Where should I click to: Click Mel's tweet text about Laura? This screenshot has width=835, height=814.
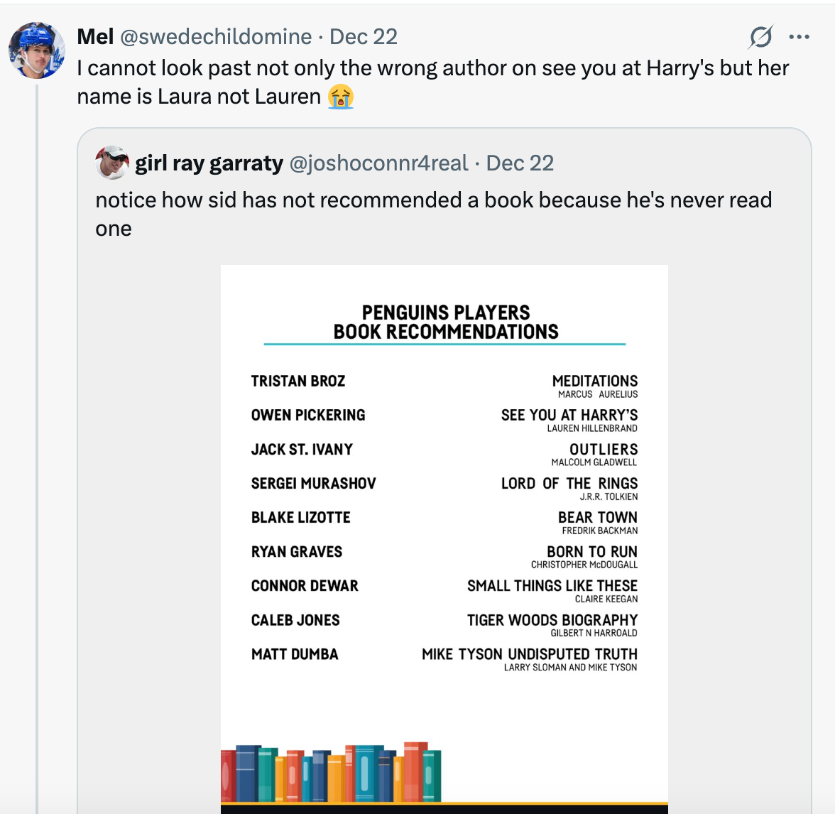(432, 82)
